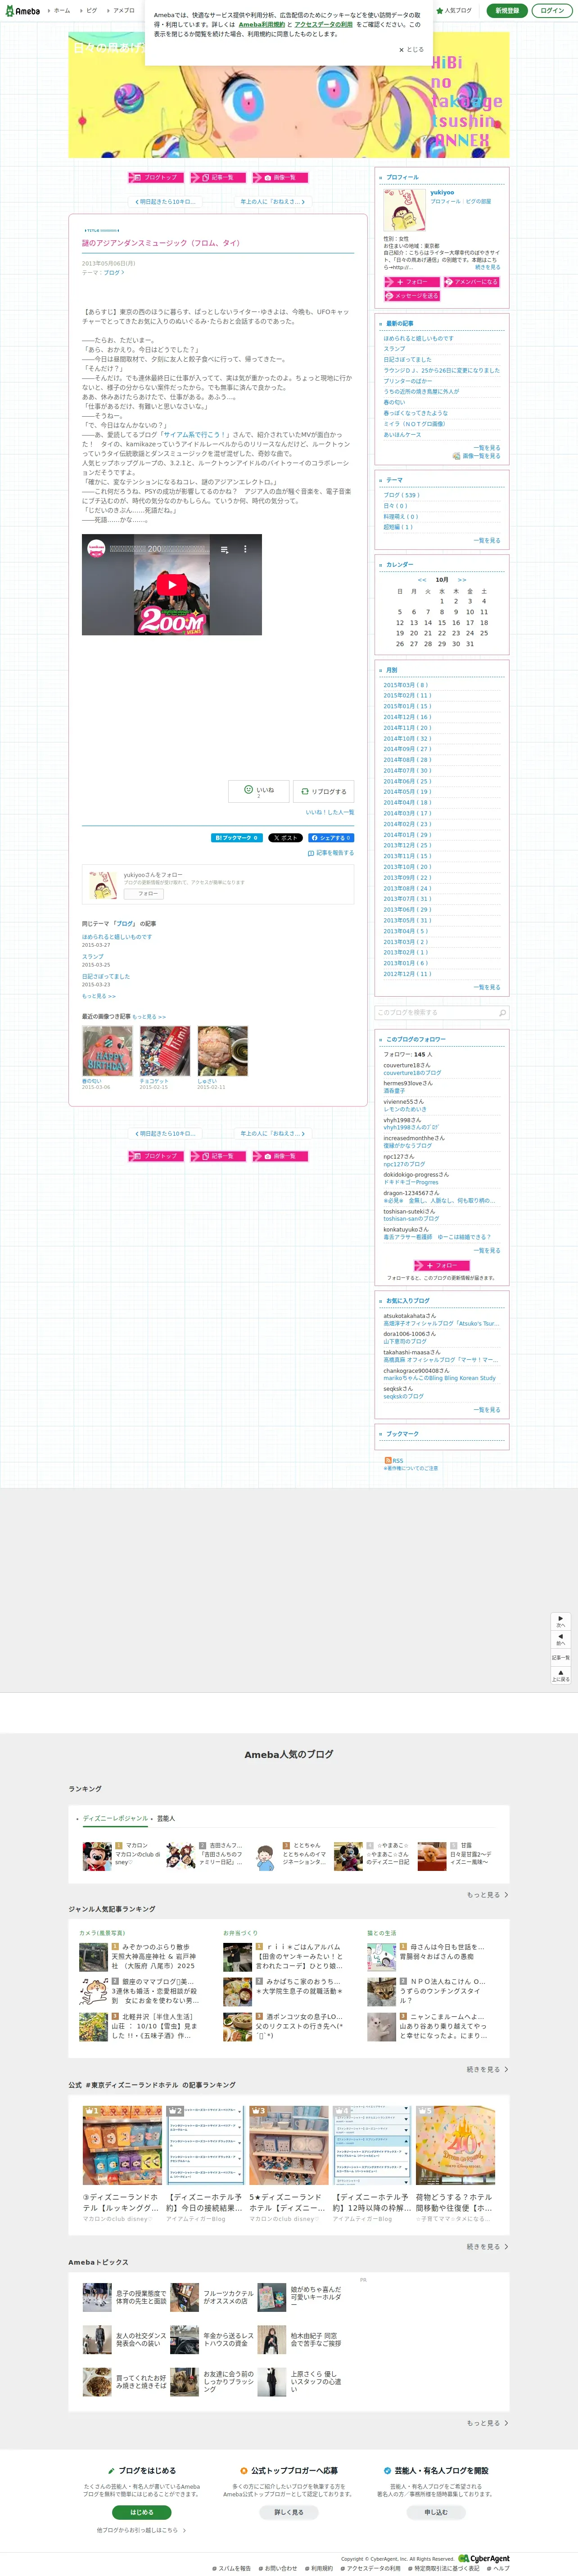Close the cookie notice with とじる
Viewport: 578px width, 2576px height.
click(411, 49)
